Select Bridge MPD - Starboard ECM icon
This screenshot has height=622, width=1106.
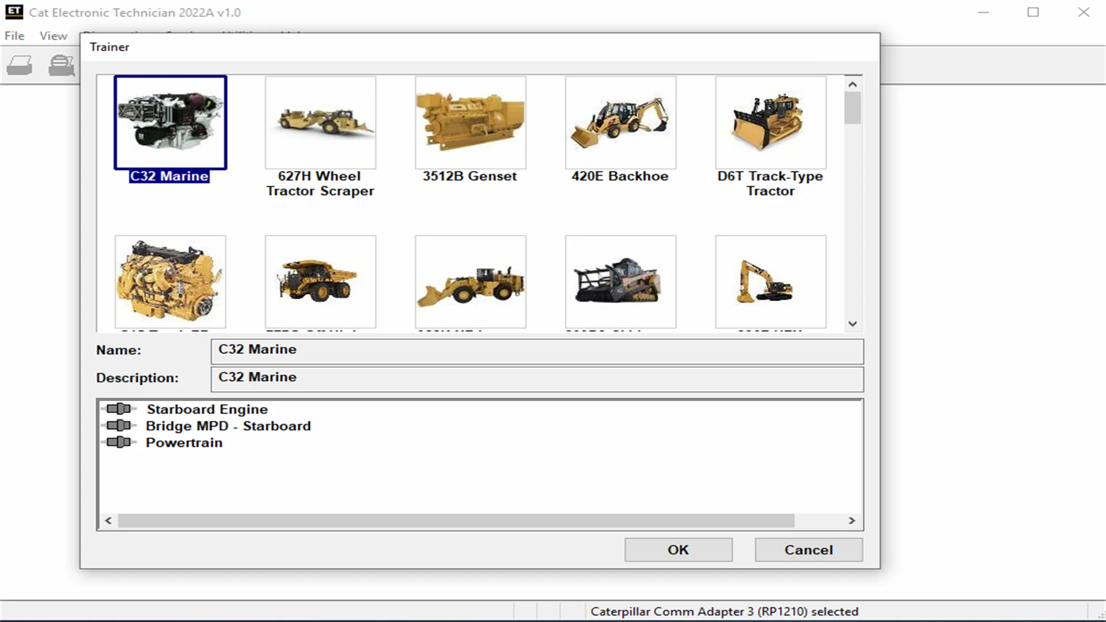[119, 426]
